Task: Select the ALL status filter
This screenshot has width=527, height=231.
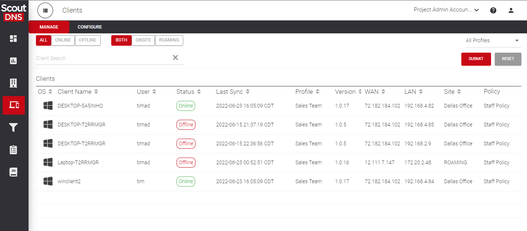Action: pyautogui.click(x=43, y=40)
